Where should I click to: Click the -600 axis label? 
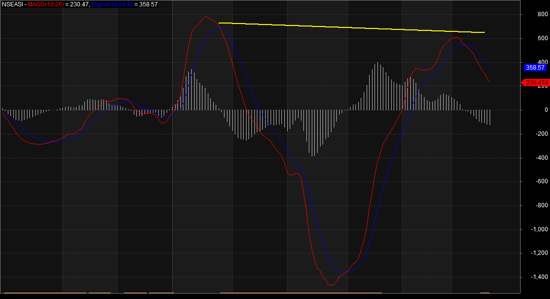coord(542,181)
